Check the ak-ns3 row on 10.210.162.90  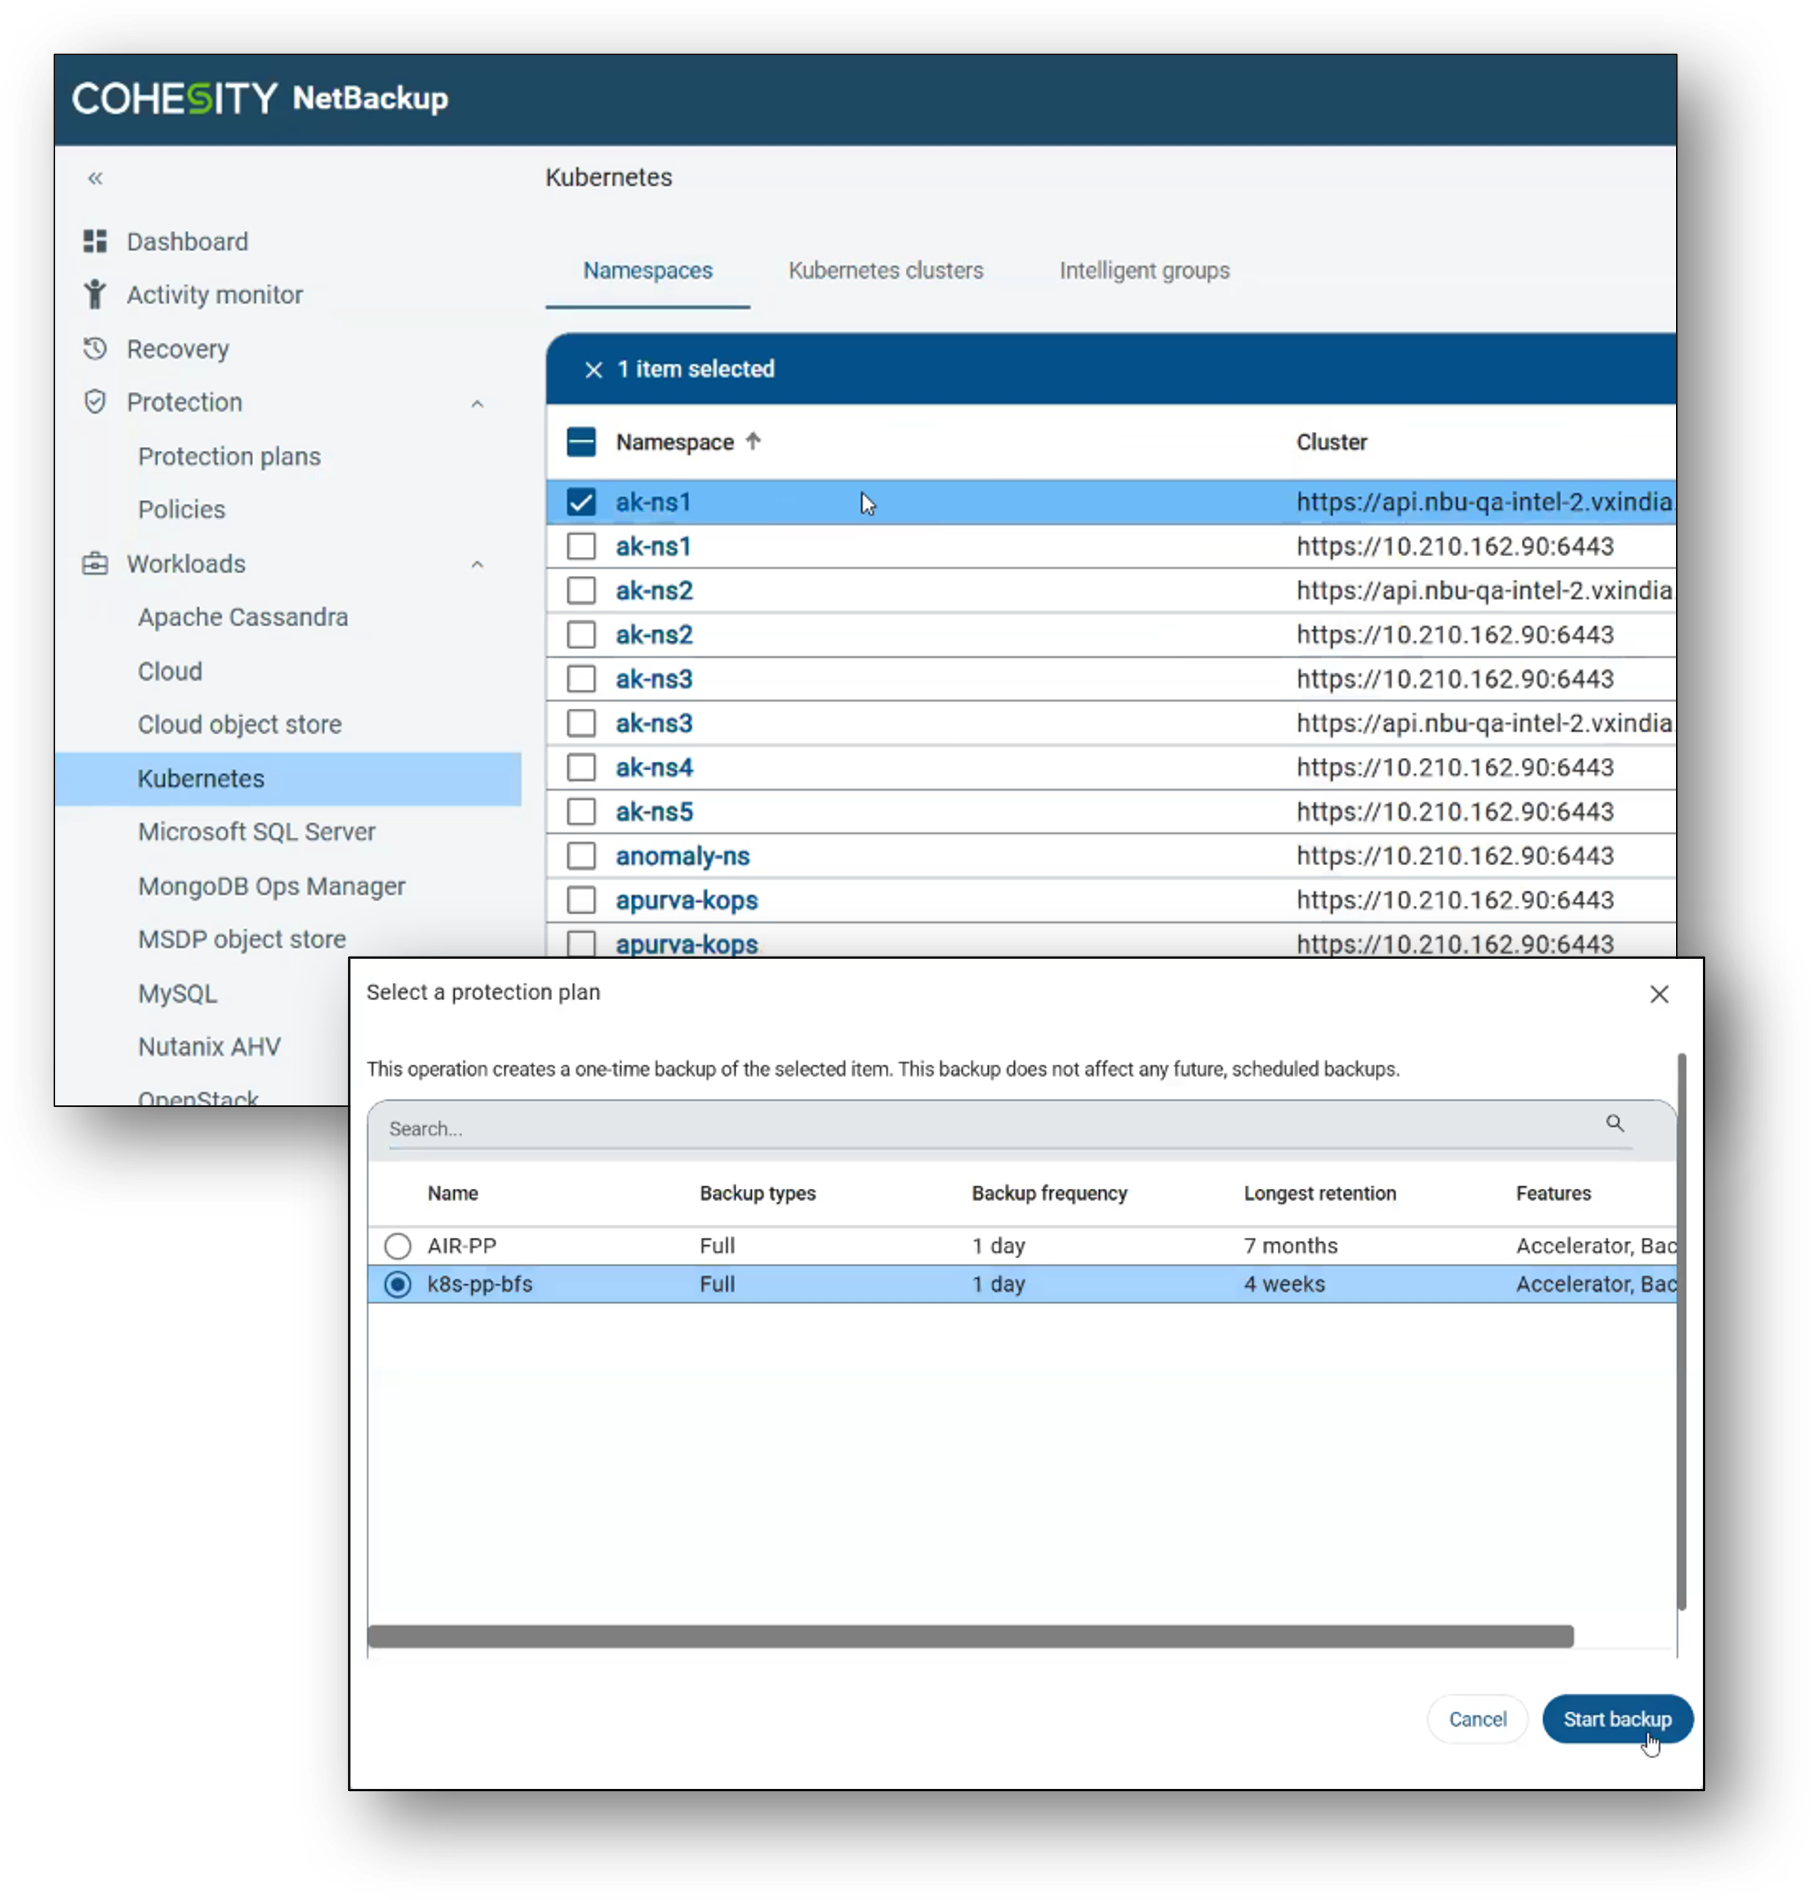[x=581, y=679]
